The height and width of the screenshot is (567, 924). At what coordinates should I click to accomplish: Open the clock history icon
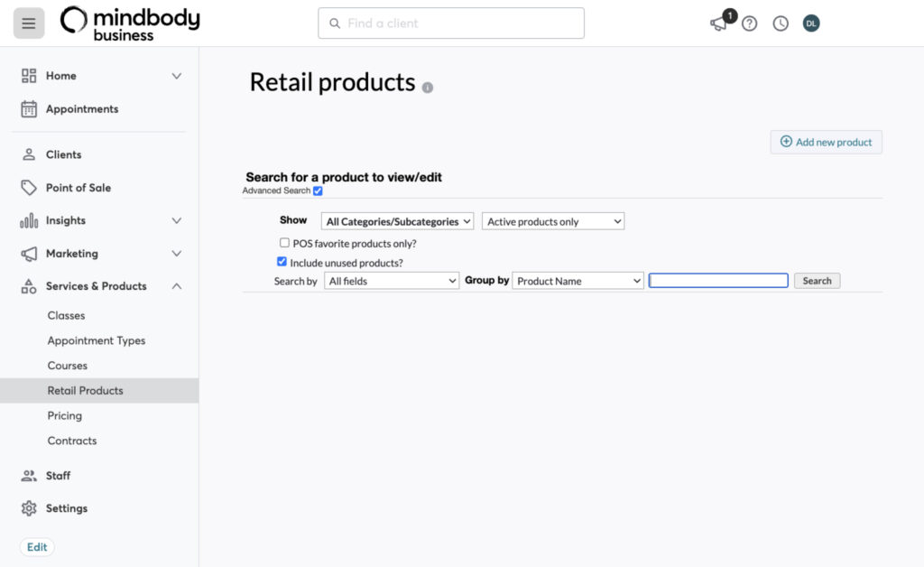781,23
